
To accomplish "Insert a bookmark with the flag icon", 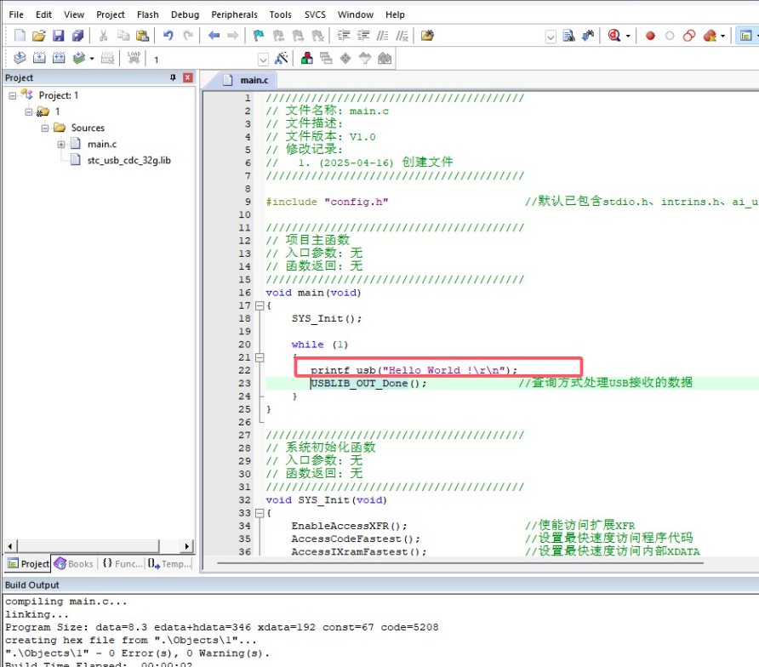I will coord(259,36).
